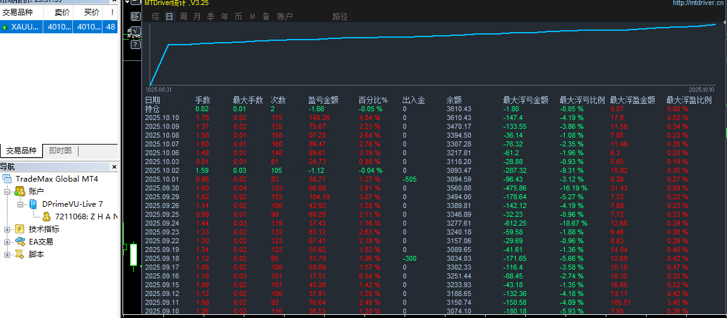Click the -300 withdrawal value
This screenshot has height=318, width=727.
[x=409, y=258]
